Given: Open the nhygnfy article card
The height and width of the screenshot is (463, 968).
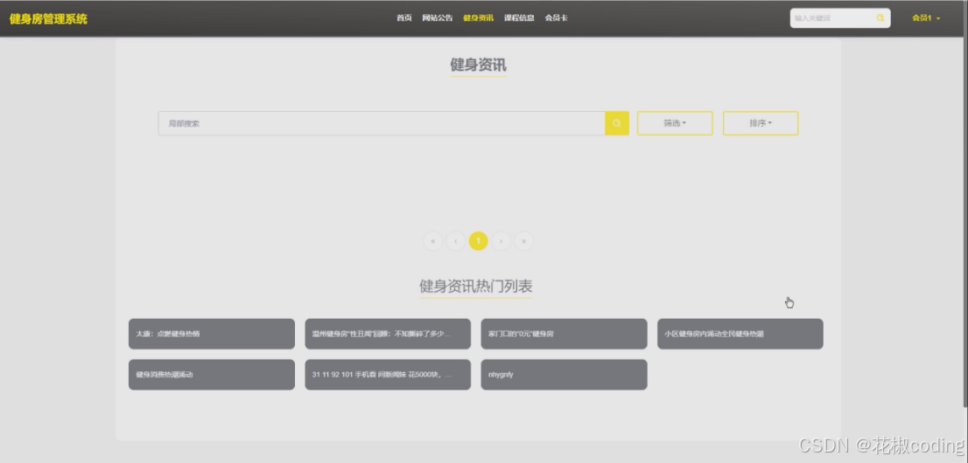Looking at the screenshot, I should (565, 374).
